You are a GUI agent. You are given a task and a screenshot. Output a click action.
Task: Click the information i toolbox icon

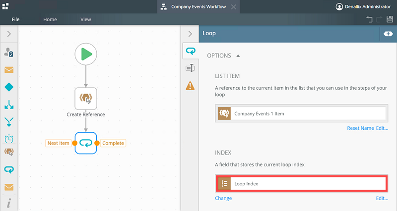pyautogui.click(x=9, y=203)
